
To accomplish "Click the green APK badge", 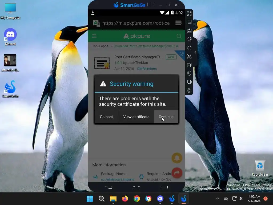I will [171, 57].
